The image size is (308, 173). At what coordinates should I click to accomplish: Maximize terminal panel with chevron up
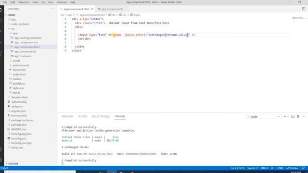[304, 116]
